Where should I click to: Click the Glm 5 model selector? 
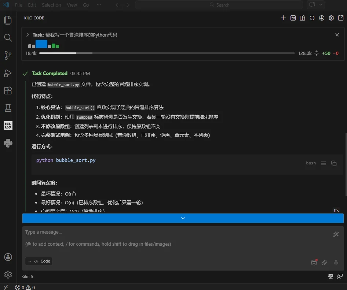pyautogui.click(x=28, y=276)
